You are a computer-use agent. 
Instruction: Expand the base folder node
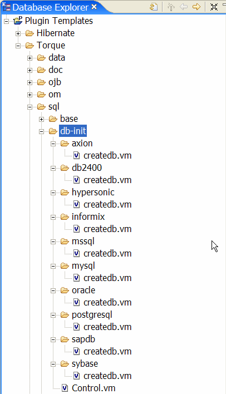click(x=42, y=119)
